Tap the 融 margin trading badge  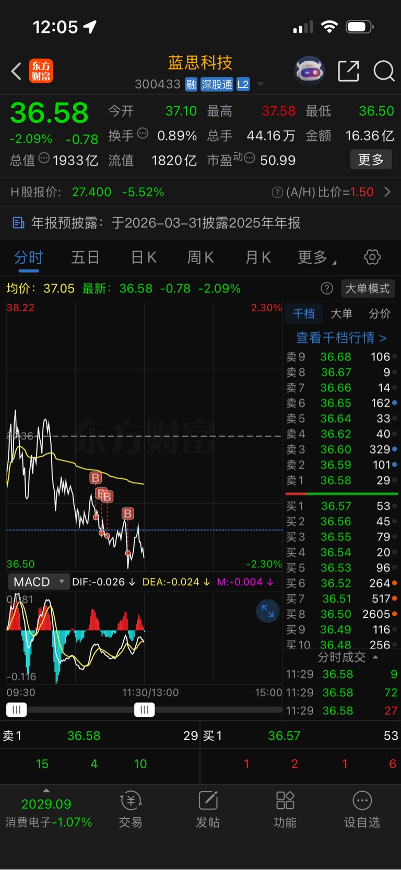point(191,84)
